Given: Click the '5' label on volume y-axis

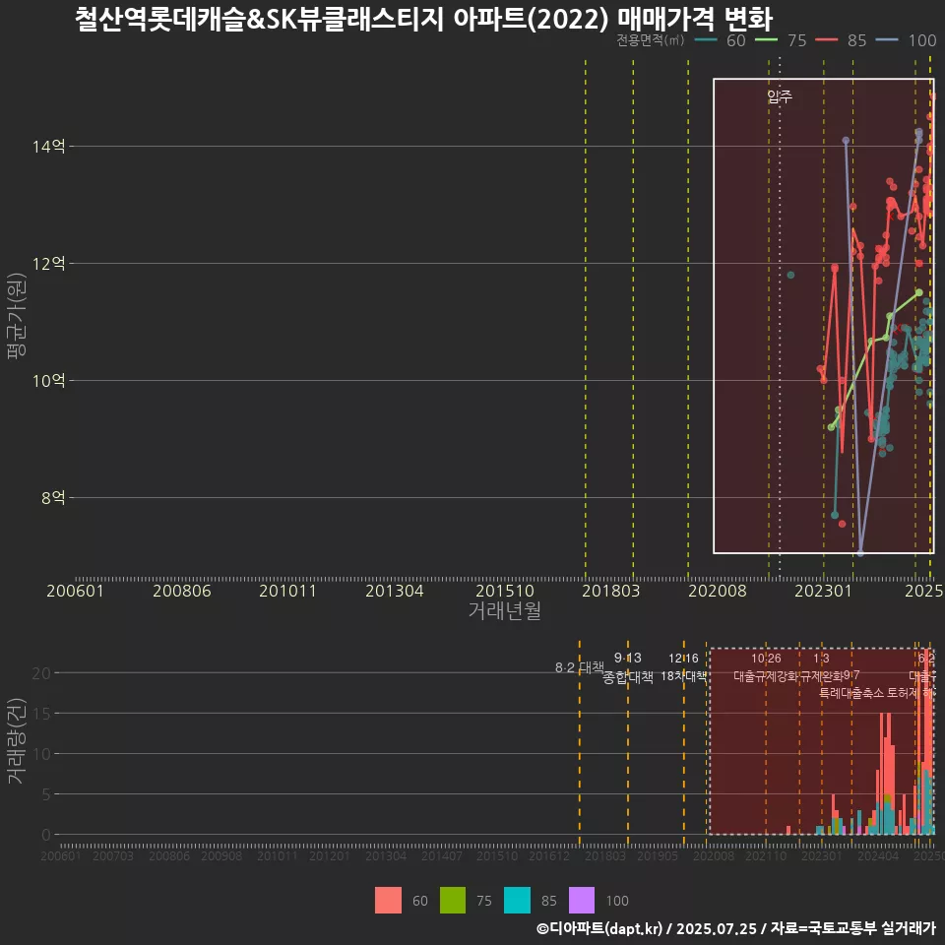Looking at the screenshot, I should (46, 795).
